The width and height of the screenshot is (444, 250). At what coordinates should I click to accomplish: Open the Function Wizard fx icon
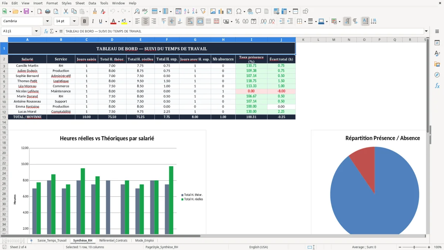coord(46,31)
